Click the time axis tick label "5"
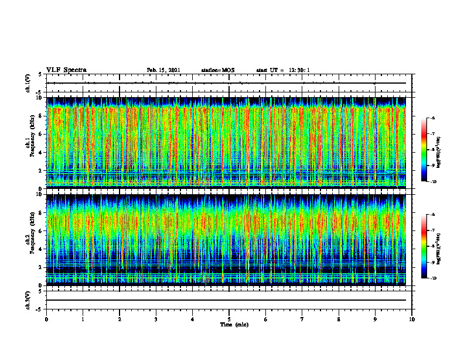464x358 pixels. 229,319
